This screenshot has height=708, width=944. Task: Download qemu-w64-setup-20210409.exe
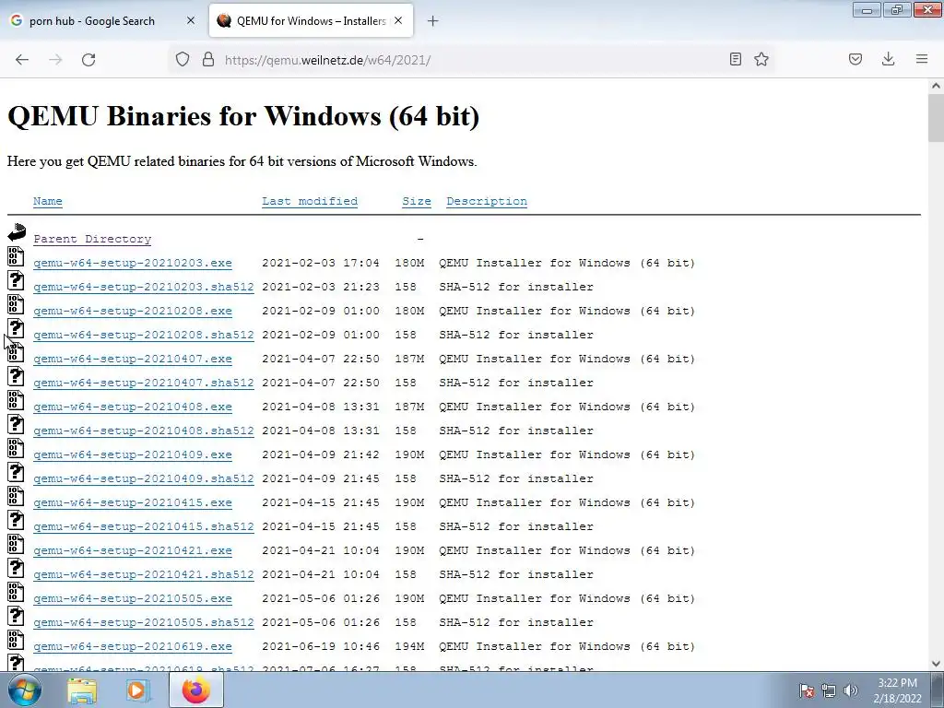pyautogui.click(x=133, y=455)
